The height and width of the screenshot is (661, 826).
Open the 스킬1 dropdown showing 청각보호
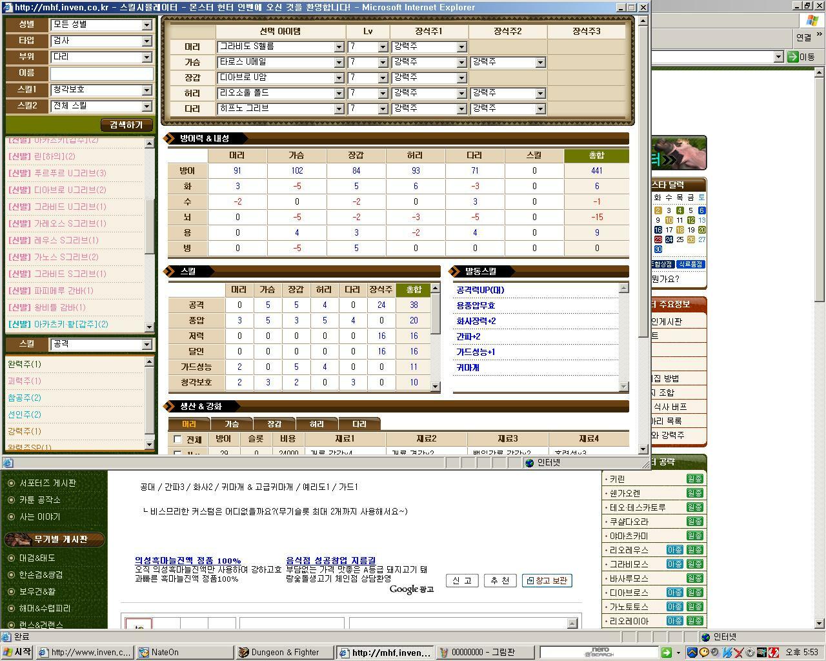[x=101, y=90]
